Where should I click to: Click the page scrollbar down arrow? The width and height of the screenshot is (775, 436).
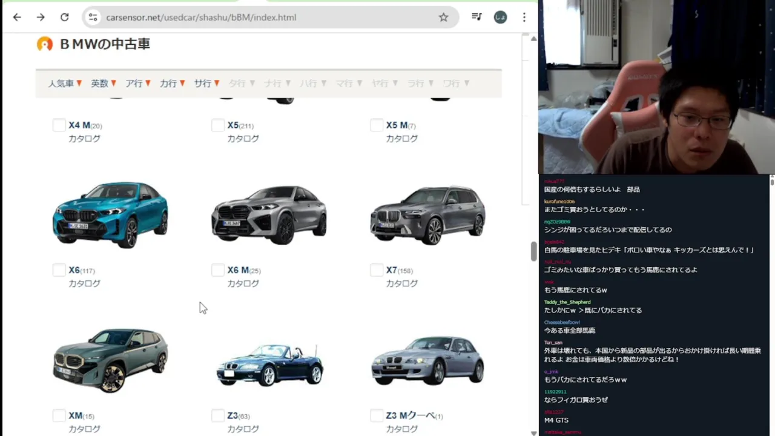coord(533,432)
